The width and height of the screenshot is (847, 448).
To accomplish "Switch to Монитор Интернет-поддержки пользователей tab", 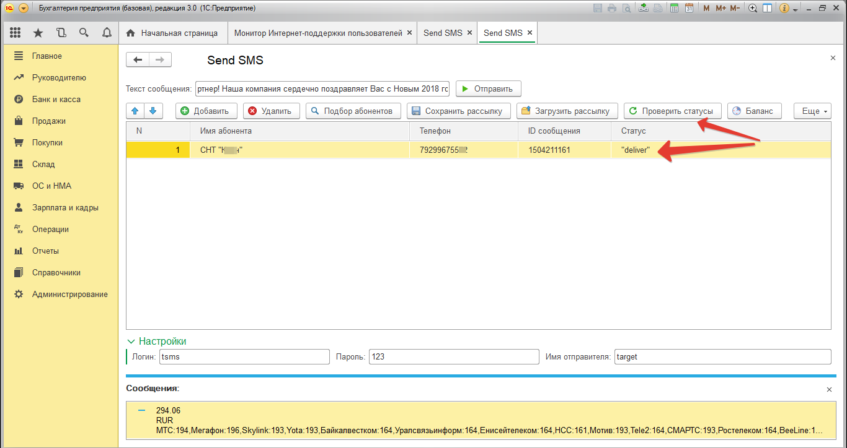I will 318,33.
